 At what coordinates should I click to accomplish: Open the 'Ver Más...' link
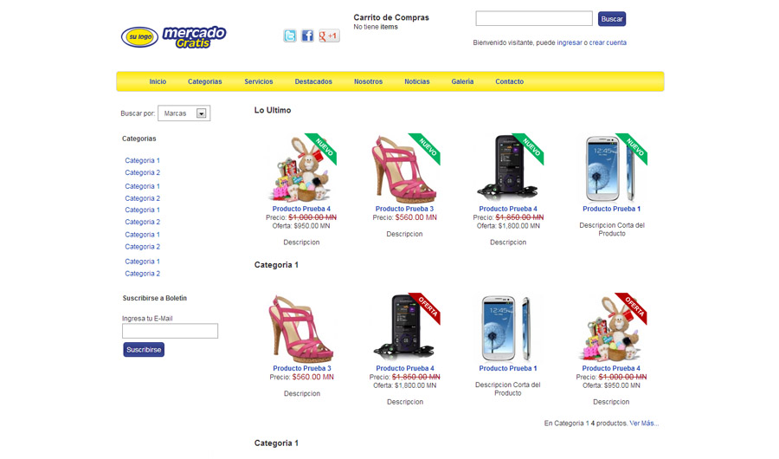644,423
